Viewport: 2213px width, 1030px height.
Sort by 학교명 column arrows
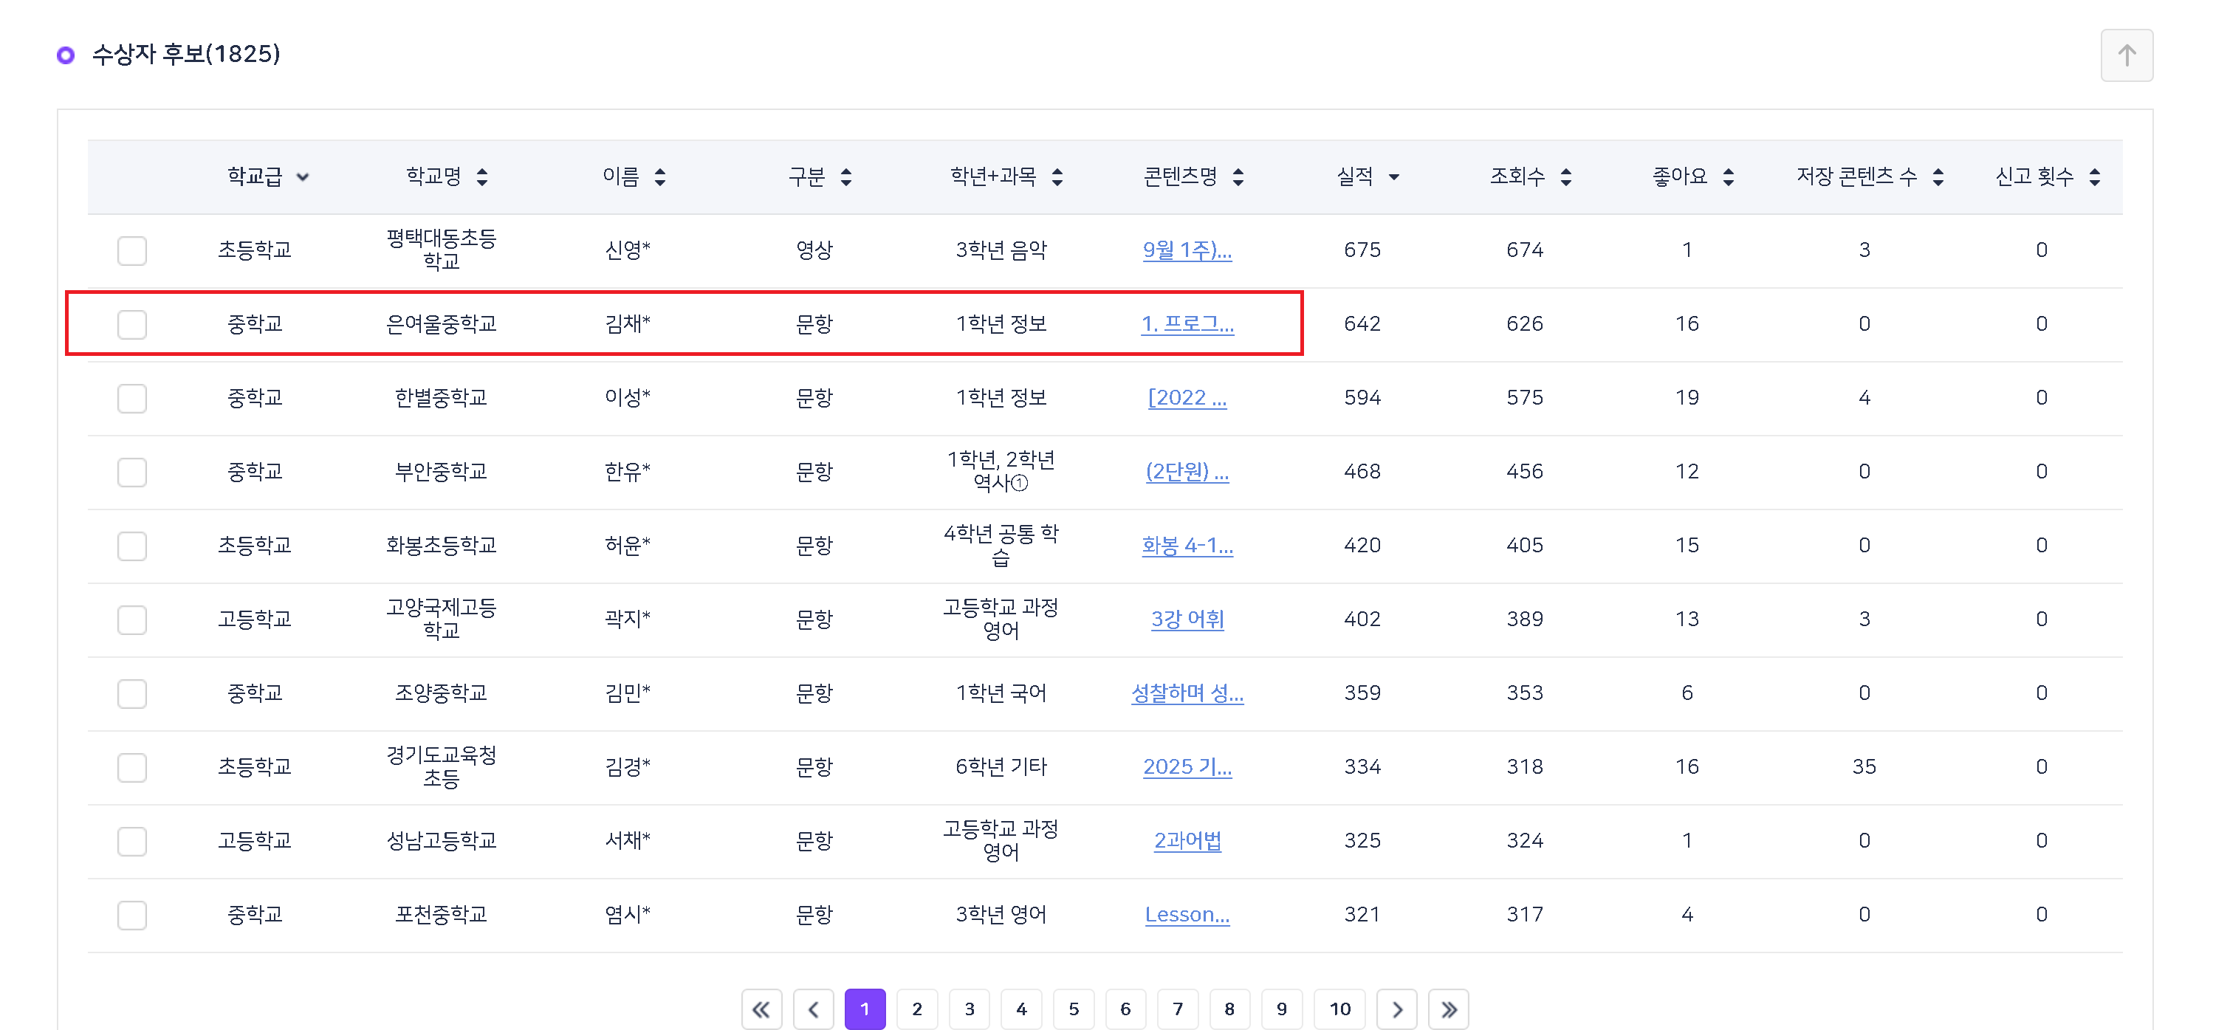tap(482, 177)
